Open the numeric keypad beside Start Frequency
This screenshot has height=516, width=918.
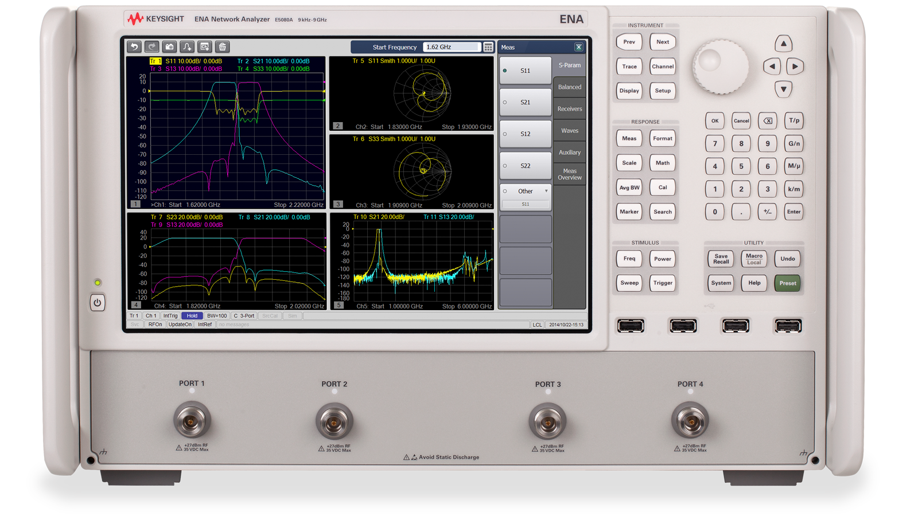click(488, 47)
